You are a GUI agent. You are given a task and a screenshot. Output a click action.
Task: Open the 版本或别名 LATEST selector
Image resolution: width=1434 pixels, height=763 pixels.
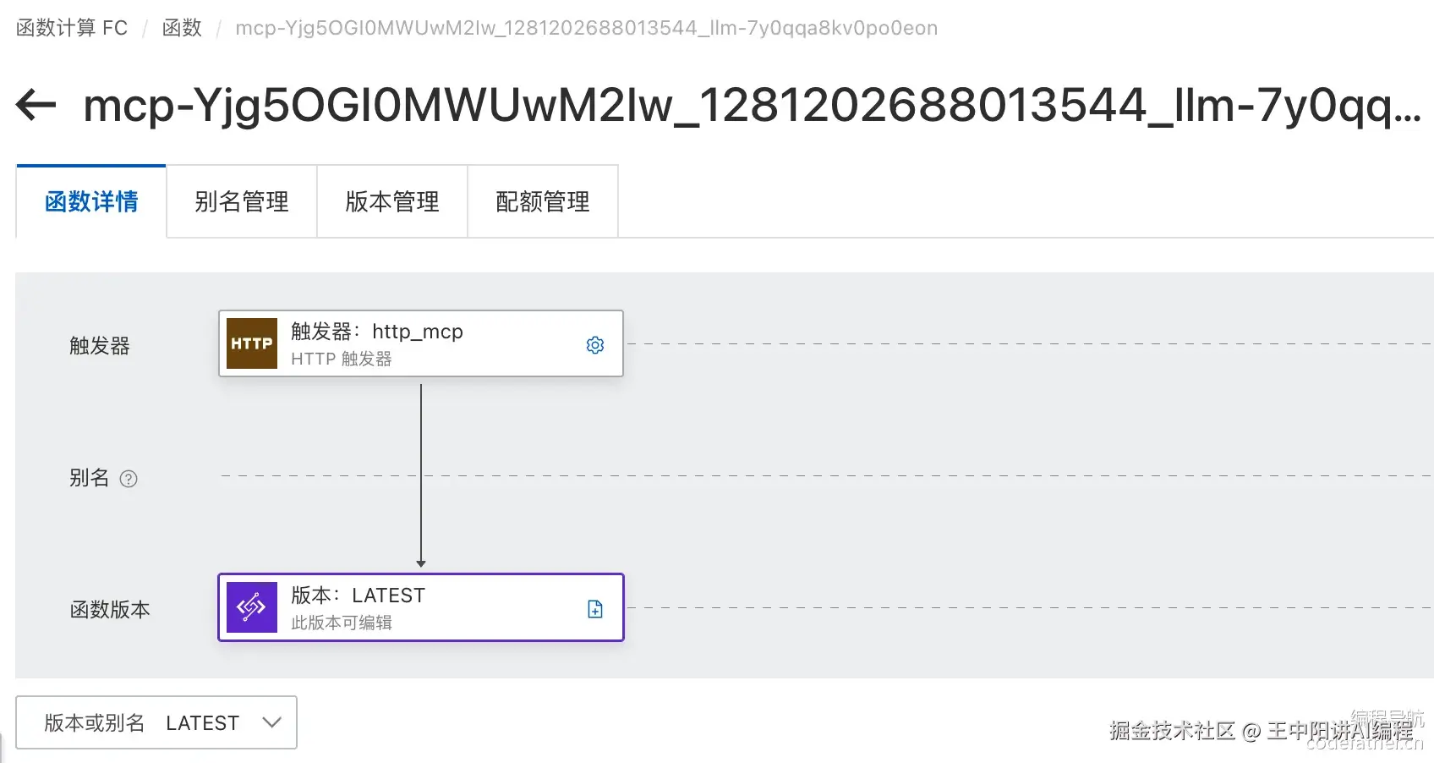point(156,722)
